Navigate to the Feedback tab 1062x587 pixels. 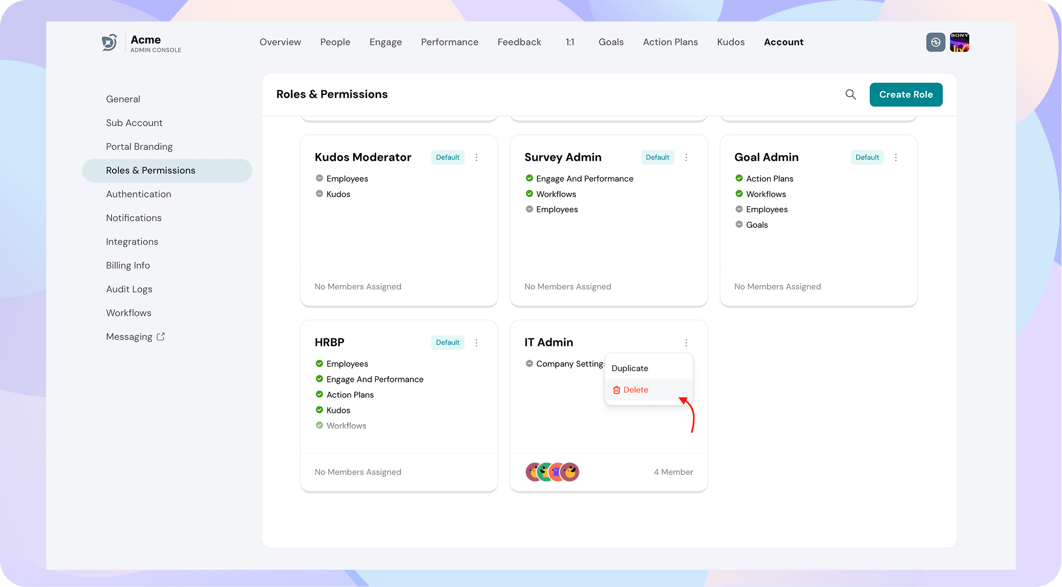(x=519, y=42)
